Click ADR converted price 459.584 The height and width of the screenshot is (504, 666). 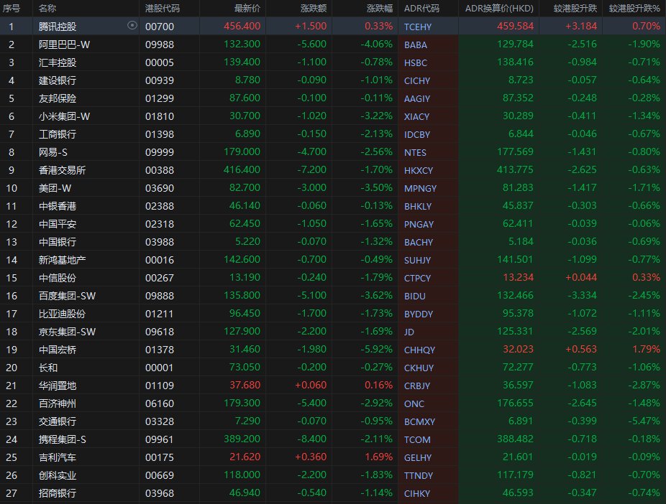pyautogui.click(x=515, y=26)
